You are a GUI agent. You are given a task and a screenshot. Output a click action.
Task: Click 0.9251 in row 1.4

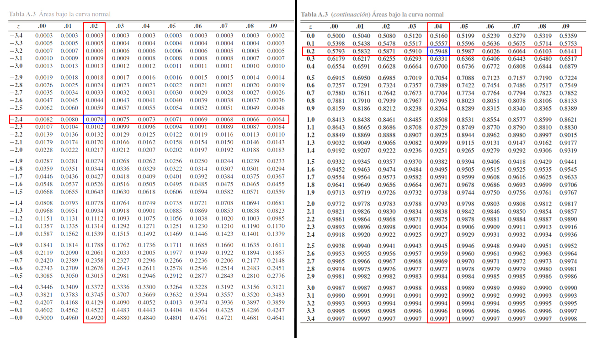coord(439,150)
